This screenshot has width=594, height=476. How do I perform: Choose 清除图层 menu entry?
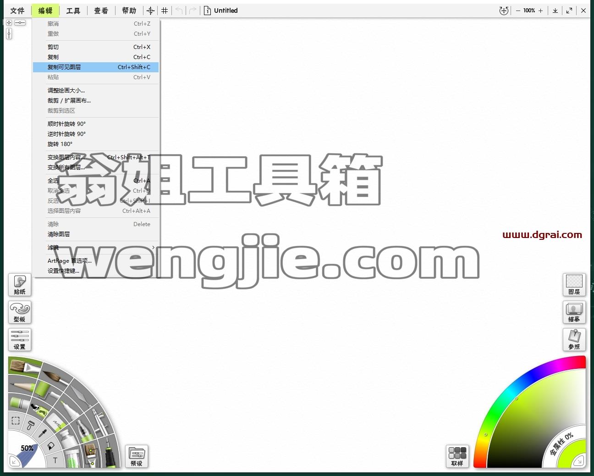point(96,234)
